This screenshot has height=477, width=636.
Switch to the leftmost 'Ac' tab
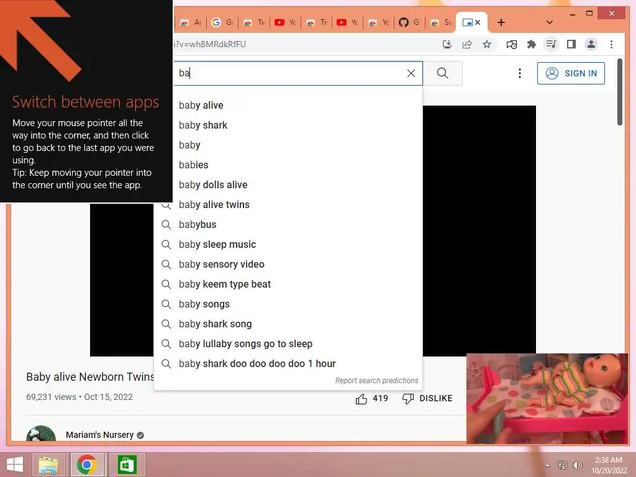(x=191, y=22)
